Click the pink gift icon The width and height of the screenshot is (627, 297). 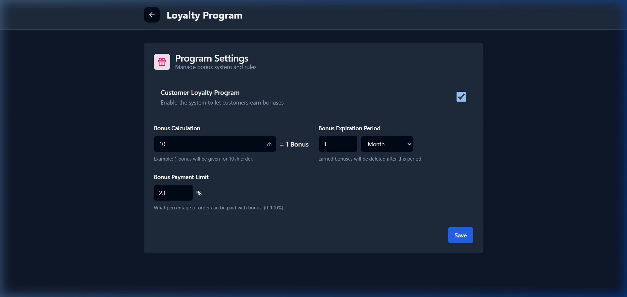pyautogui.click(x=162, y=62)
